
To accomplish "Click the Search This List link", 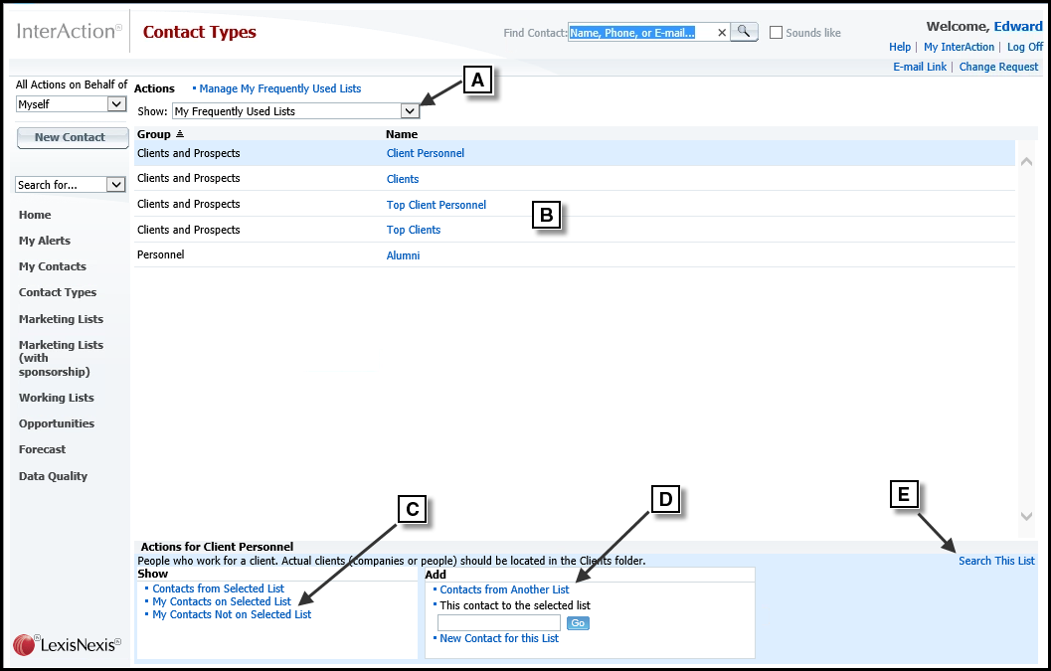I will click(996, 560).
